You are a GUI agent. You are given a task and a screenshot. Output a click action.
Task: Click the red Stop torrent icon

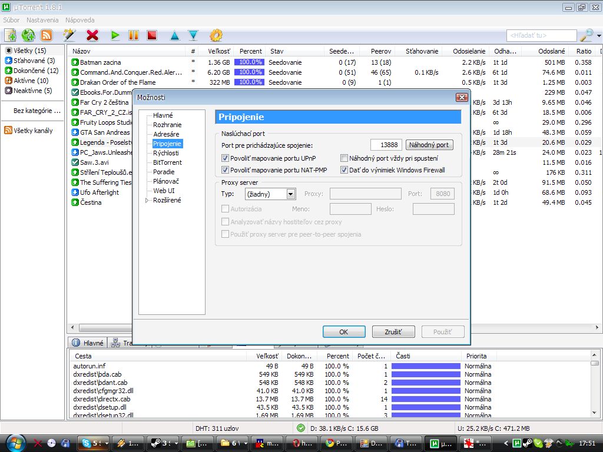(x=153, y=35)
